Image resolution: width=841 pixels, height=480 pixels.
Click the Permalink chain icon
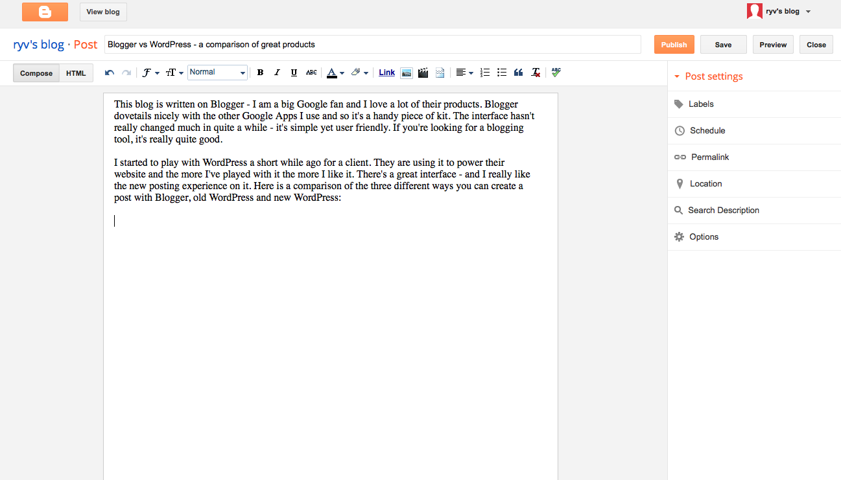[x=680, y=157]
